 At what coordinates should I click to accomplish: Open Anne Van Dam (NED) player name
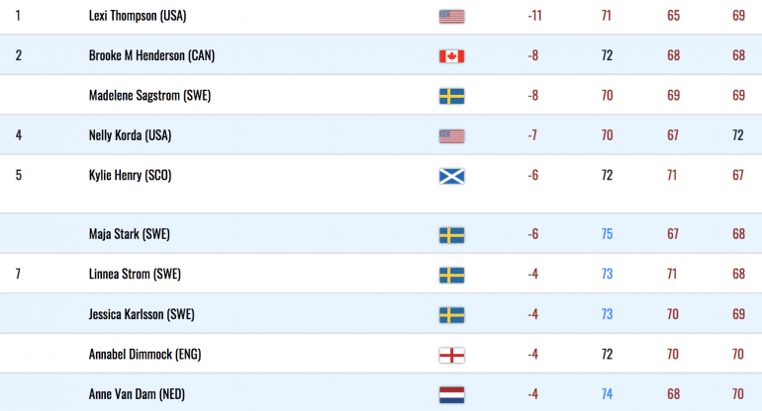(137, 393)
